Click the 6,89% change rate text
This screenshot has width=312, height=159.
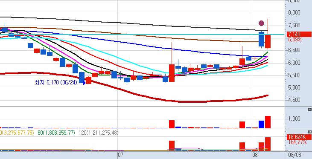pyautogui.click(x=295, y=39)
